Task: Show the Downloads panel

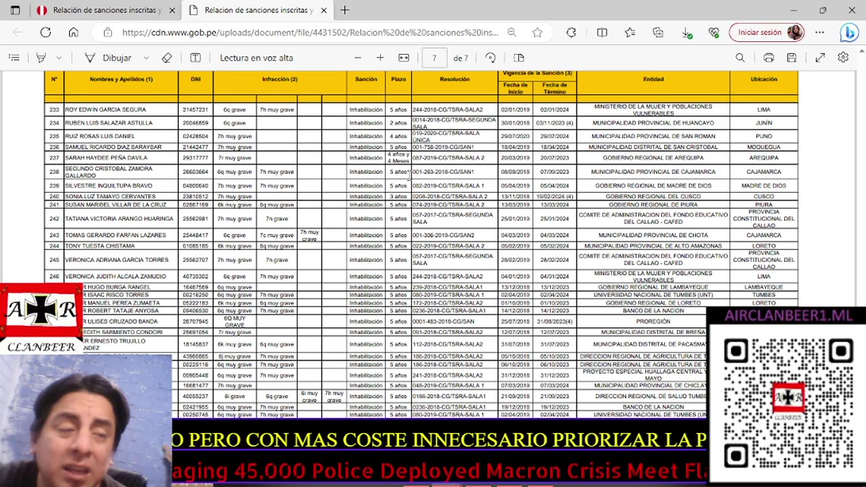Action: (686, 32)
